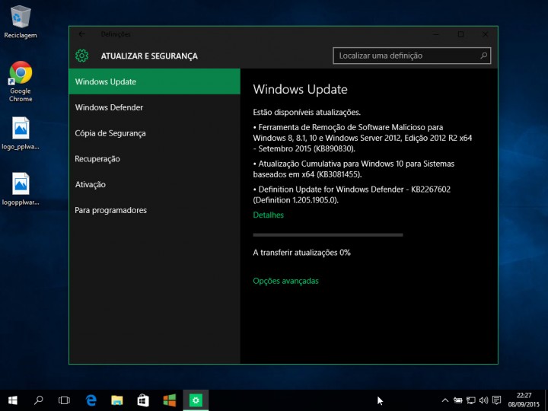Viewport: 548px width, 411px height.
Task: Open the Store from the taskbar
Action: 143,400
